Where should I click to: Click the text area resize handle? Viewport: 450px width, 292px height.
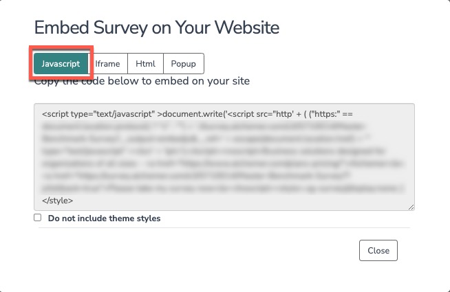tap(411, 207)
